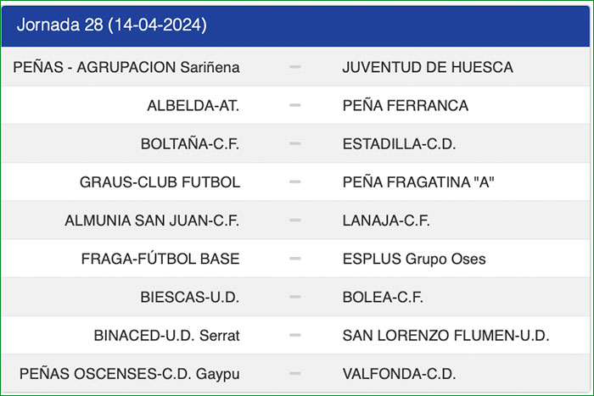Viewport: 594px width, 396px height.
Task: Open PEÑA FERRANCA team link
Action: click(406, 105)
